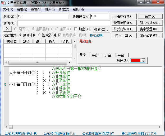The image size is (165, 136).
Task: Focus the 快捷码 input field
Action: (x=100, y=16)
